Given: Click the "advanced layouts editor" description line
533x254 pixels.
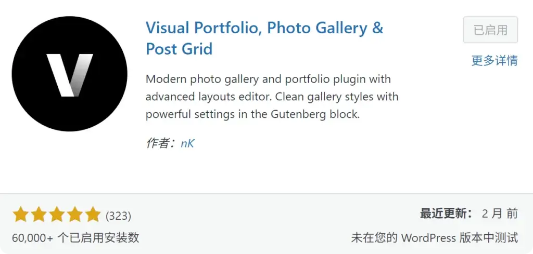Looking at the screenshot, I should (272, 97).
